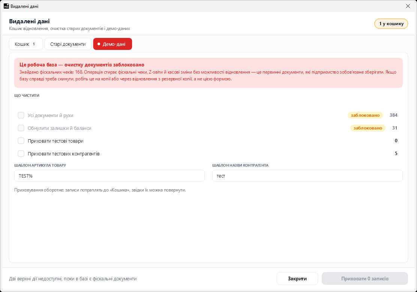Click the count 31 for balances

pos(394,128)
